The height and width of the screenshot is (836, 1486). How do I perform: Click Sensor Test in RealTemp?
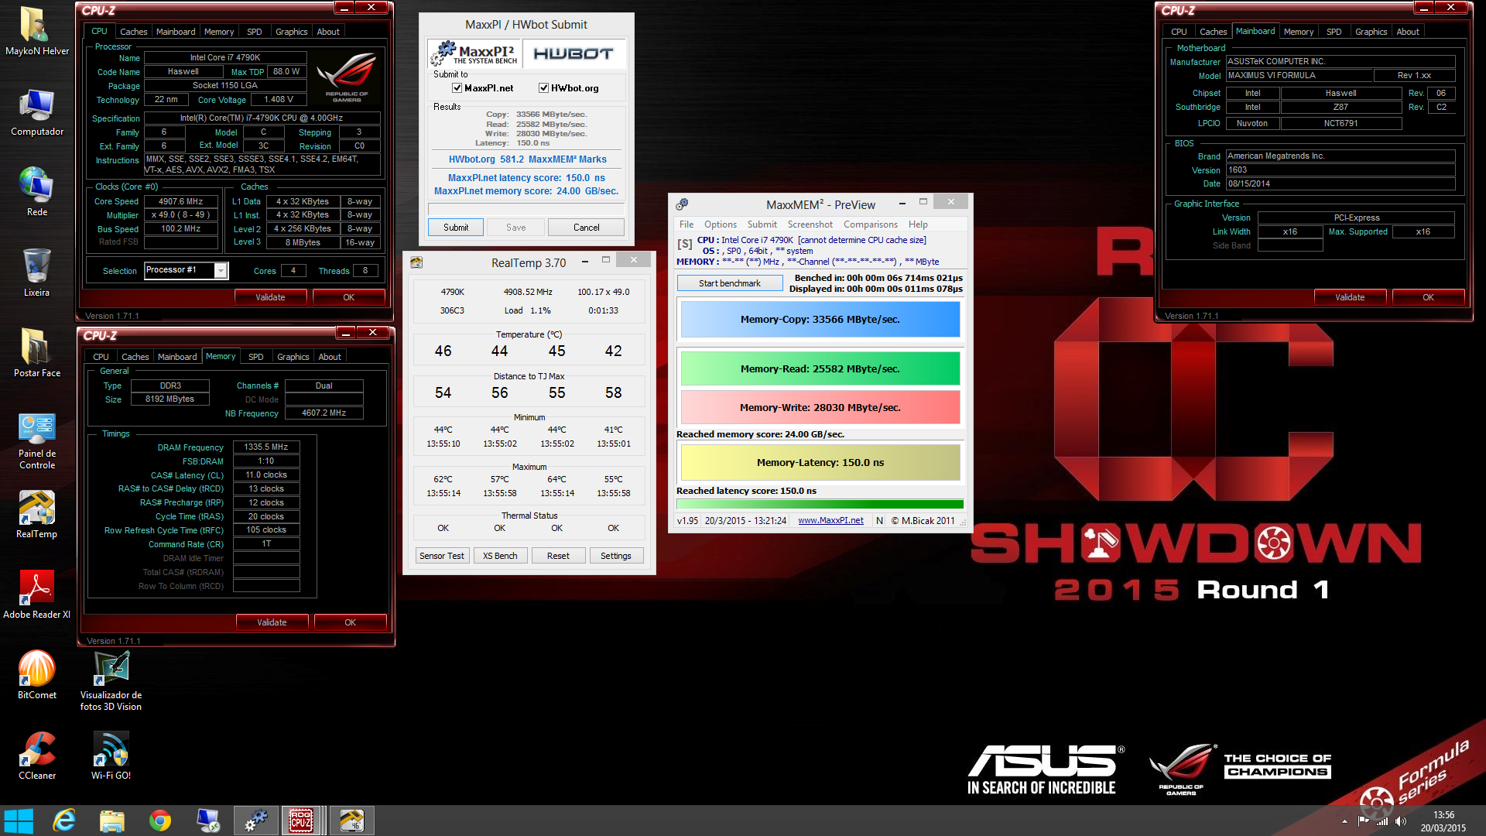click(x=442, y=556)
